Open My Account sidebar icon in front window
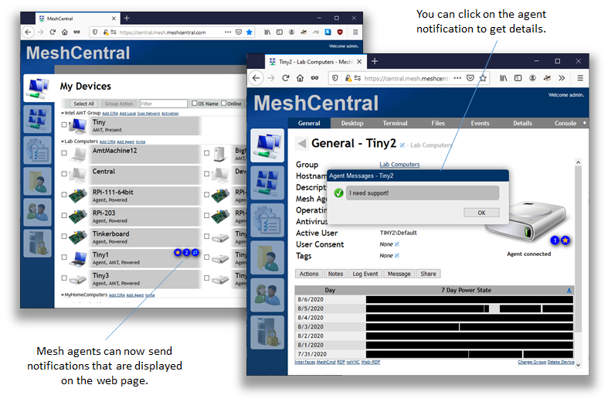The image size is (608, 402). tap(267, 182)
